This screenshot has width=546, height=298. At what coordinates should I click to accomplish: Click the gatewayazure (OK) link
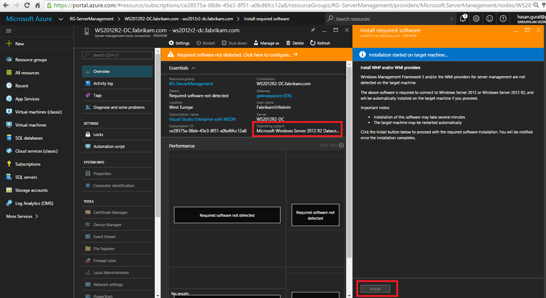274,96
